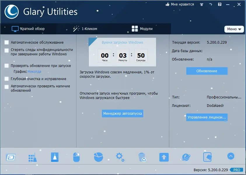Open the planet browser assistant icon

186,157
